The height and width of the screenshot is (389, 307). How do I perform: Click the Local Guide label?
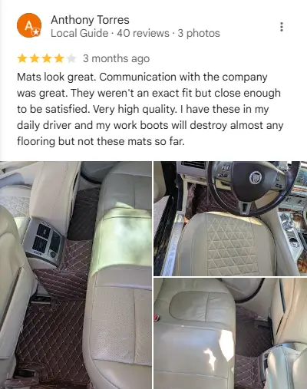pyautogui.click(x=79, y=33)
